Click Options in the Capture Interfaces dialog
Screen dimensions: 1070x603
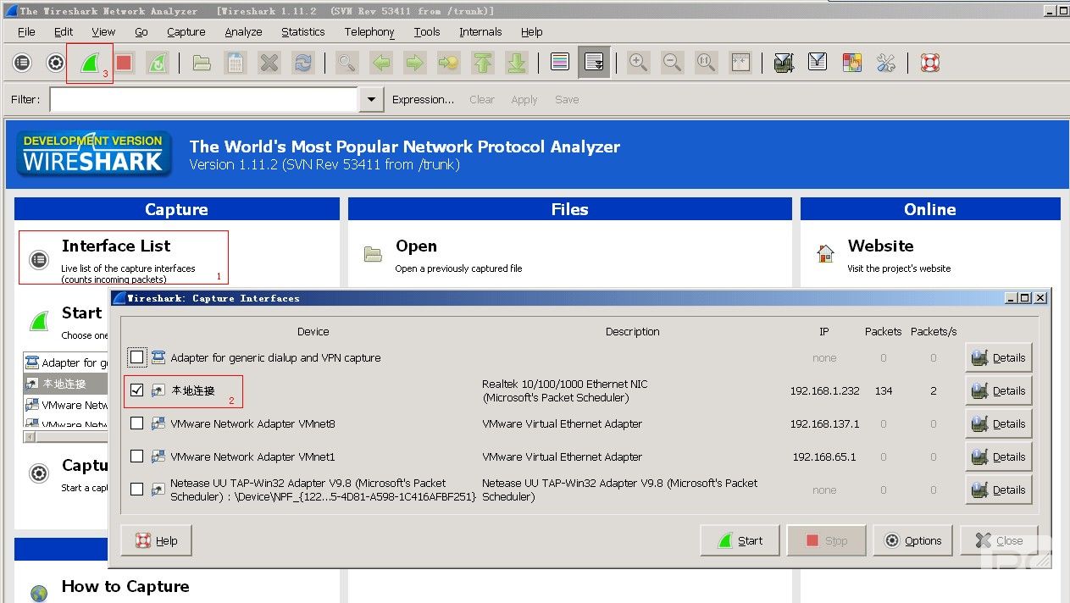(913, 540)
